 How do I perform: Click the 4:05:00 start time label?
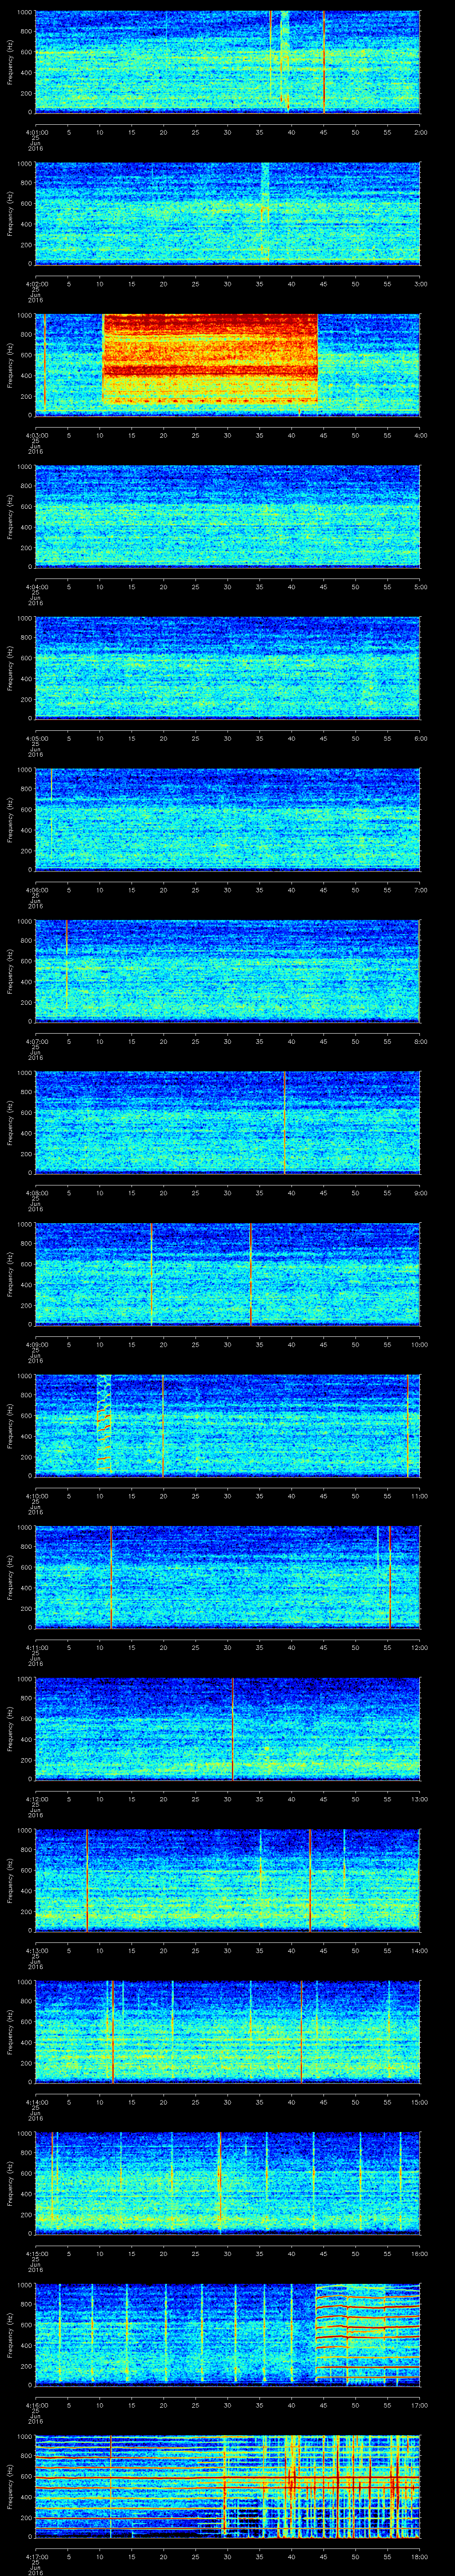click(x=36, y=738)
